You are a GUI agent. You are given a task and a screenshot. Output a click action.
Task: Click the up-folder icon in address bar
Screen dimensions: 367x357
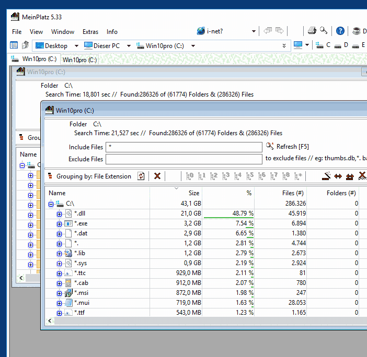pos(25,45)
